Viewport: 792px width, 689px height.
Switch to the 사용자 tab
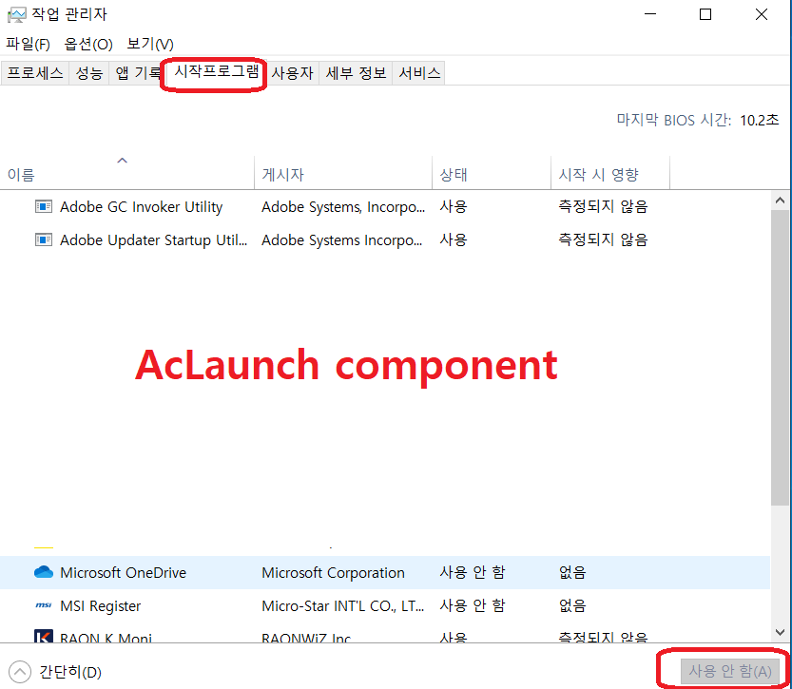click(293, 73)
